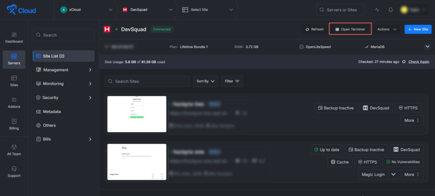
Task: Open the notifications bell
Action: pyautogui.click(x=391, y=10)
